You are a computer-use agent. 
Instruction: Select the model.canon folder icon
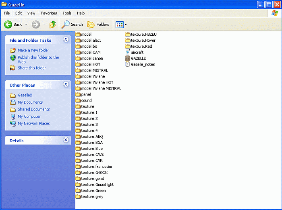(x=78, y=58)
